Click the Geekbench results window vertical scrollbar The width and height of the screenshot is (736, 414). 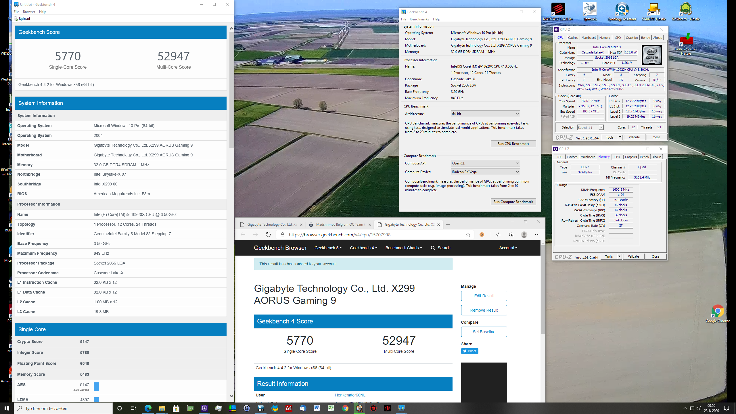coord(231,90)
